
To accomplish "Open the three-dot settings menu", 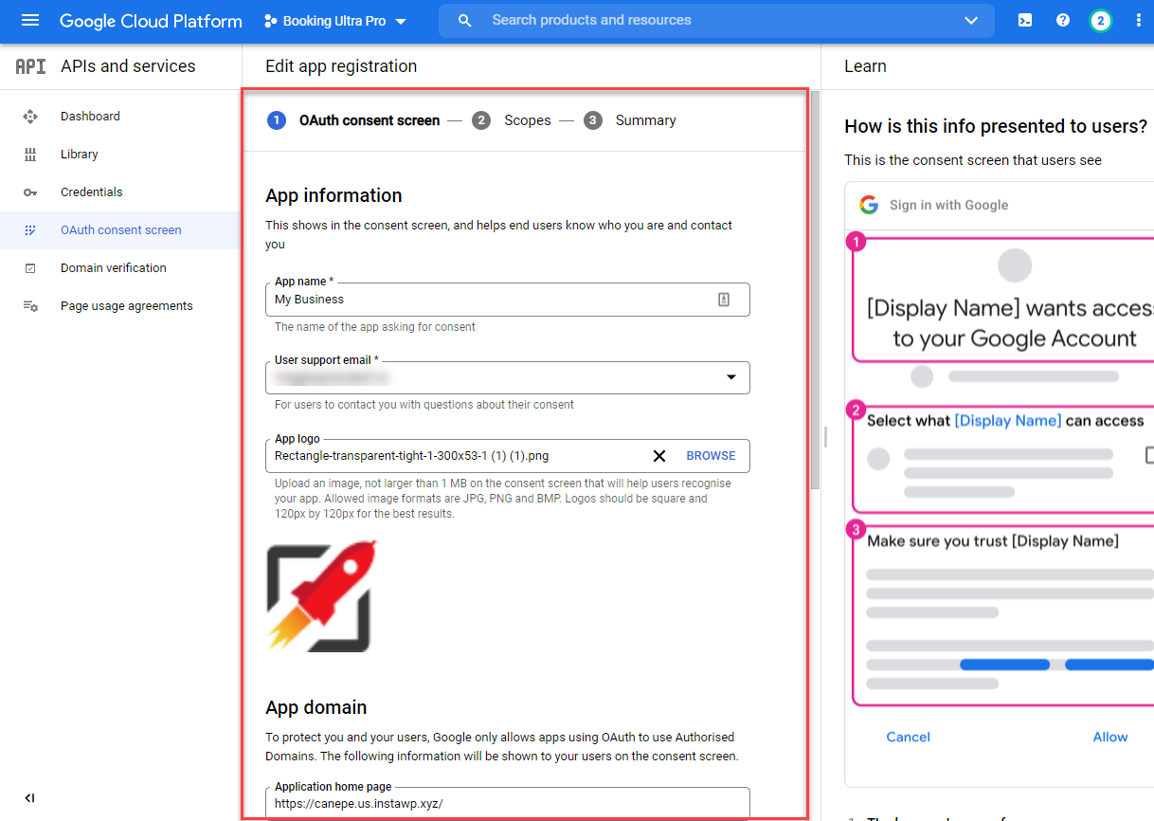I will click(1138, 20).
